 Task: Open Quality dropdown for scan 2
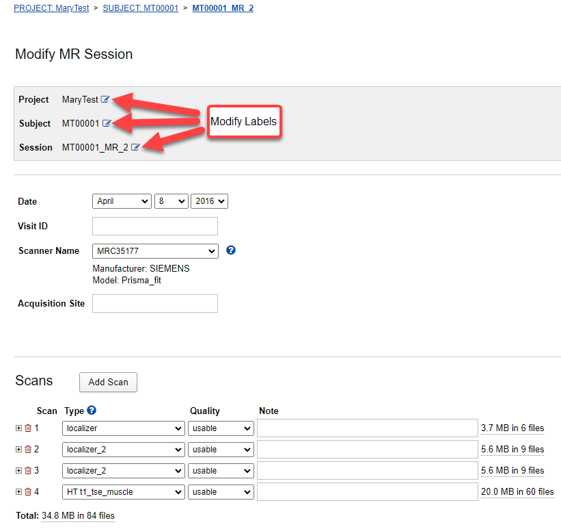[221, 450]
